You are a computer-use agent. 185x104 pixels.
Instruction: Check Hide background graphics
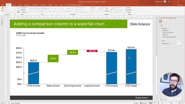[162, 37]
